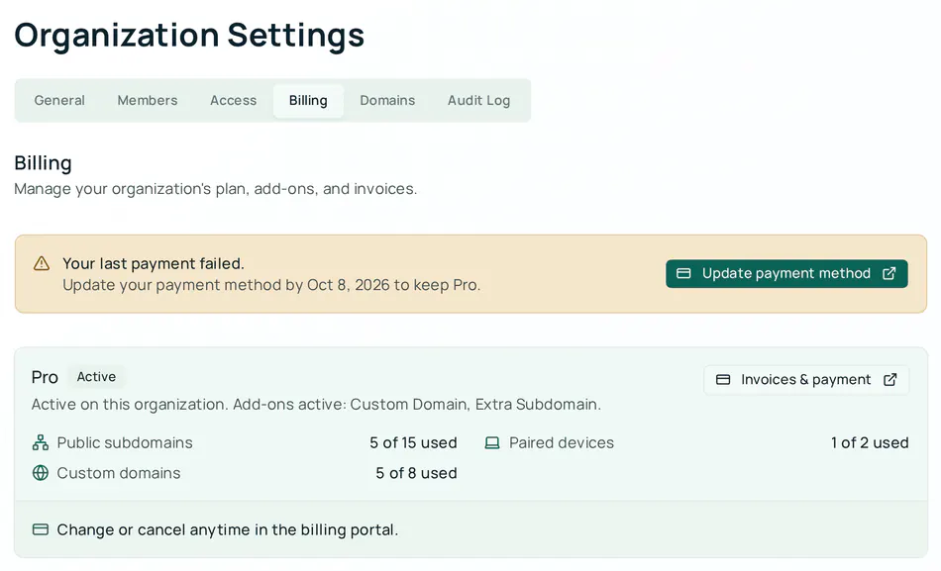Screen dimensions: 941x571
Task: Click "Manage your organization's plan" subtitle
Action: coord(216,189)
